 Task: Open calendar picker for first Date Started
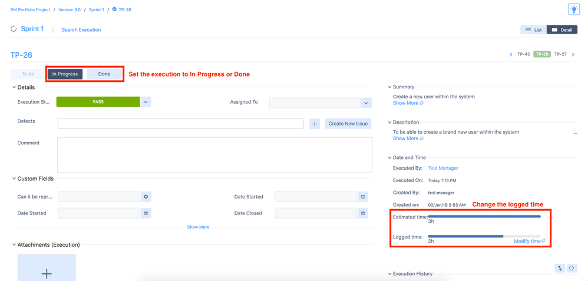tap(146, 213)
